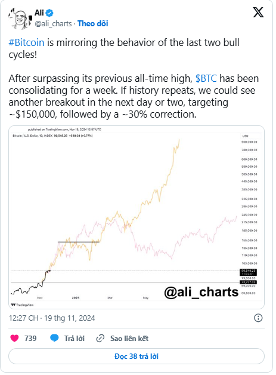
Task: Open the @ali_charts handle link
Action: [x=53, y=23]
